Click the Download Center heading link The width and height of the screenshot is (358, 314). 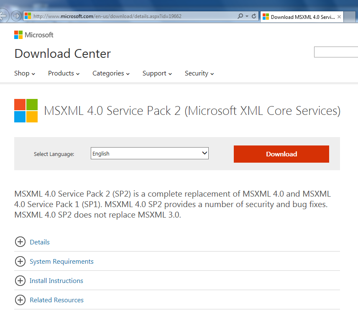62,54
